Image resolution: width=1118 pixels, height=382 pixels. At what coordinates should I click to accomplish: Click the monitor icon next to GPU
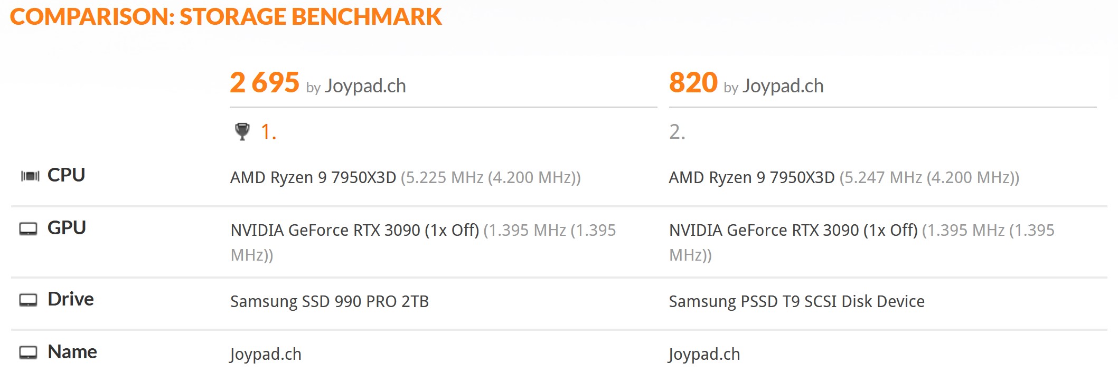click(29, 229)
